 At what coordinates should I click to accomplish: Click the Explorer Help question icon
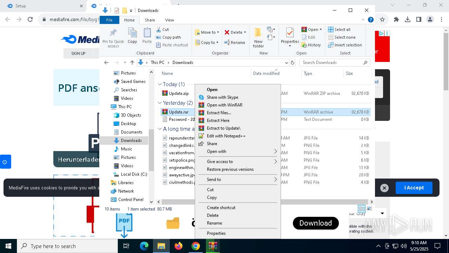point(370,20)
